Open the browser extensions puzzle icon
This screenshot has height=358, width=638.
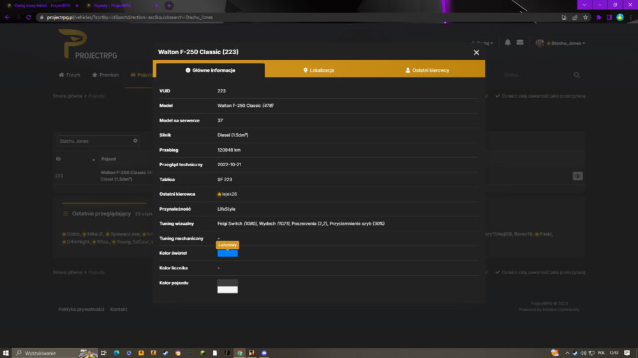(x=598, y=17)
